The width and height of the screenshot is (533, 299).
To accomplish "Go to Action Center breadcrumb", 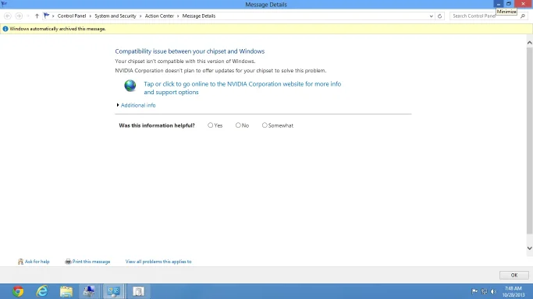I will [159, 16].
